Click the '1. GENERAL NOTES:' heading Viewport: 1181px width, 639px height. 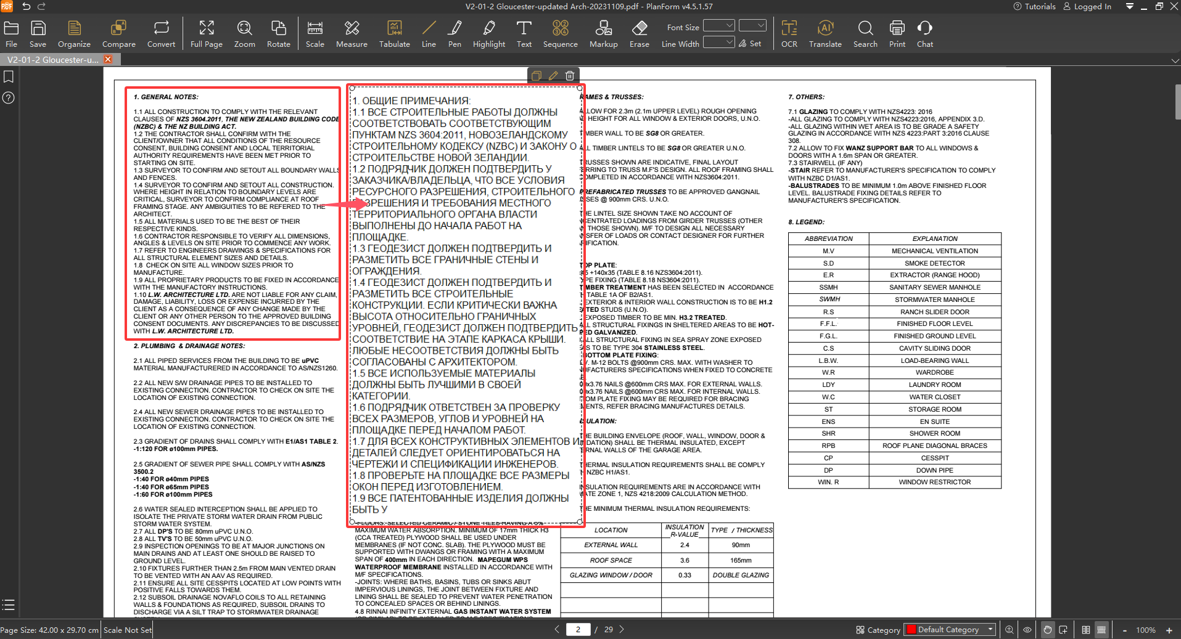[x=166, y=97]
